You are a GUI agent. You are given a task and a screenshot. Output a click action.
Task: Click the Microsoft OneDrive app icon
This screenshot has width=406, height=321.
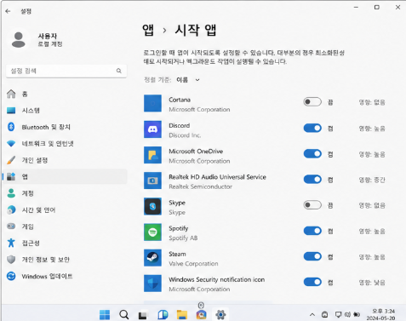[x=152, y=155]
